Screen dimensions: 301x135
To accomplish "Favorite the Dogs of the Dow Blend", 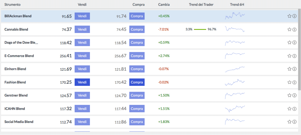I will pyautogui.click(x=289, y=42).
